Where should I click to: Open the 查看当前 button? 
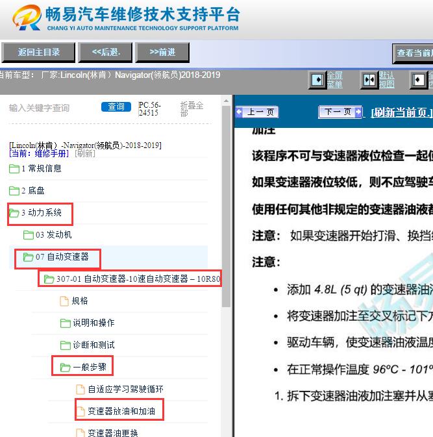[x=413, y=53]
